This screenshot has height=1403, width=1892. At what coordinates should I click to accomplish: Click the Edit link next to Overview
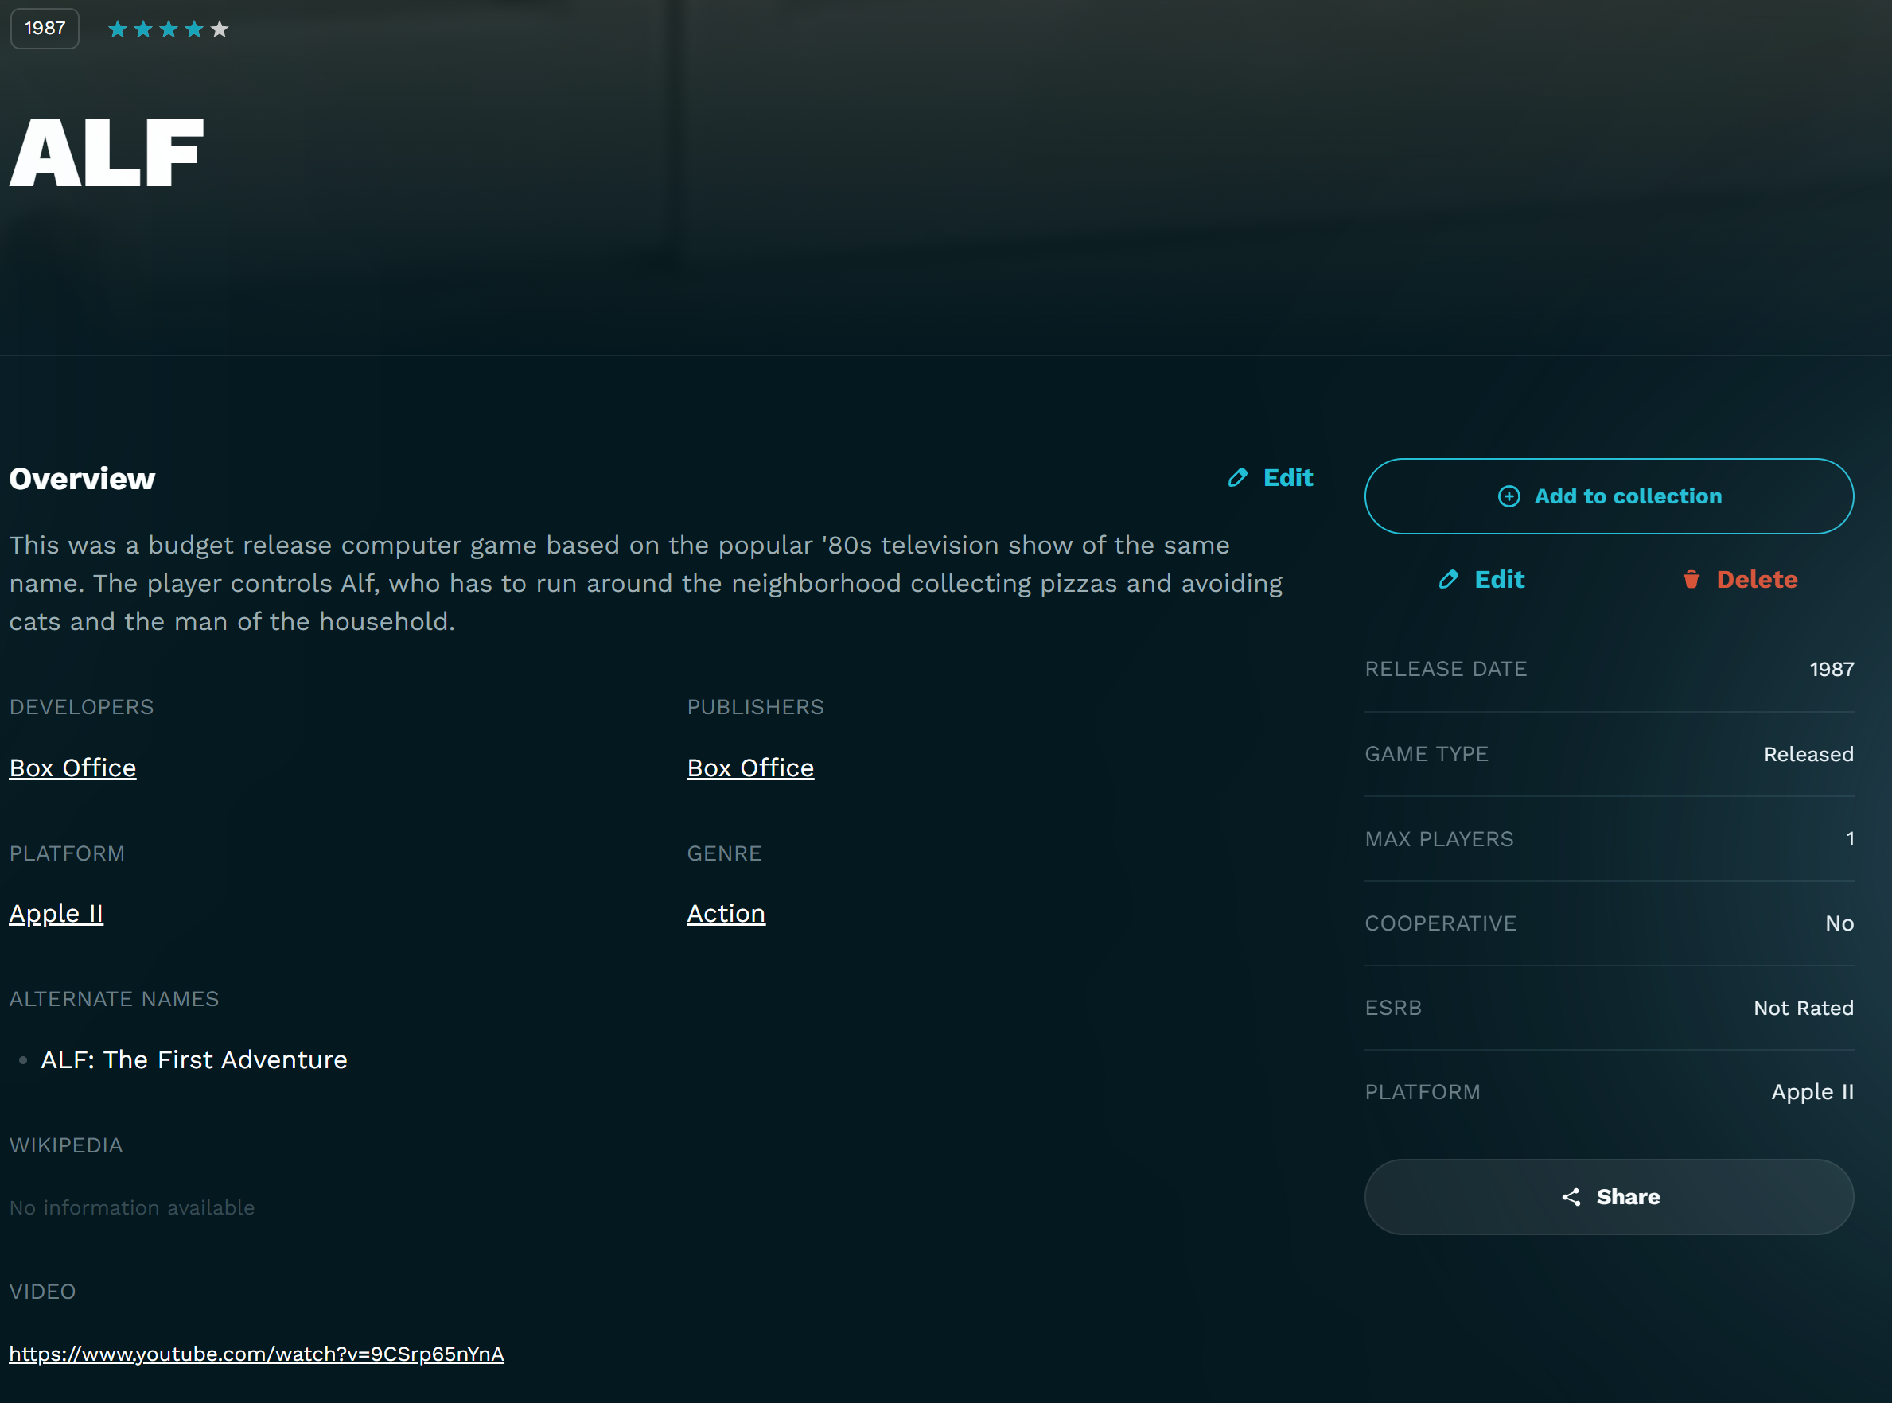[x=1271, y=478]
